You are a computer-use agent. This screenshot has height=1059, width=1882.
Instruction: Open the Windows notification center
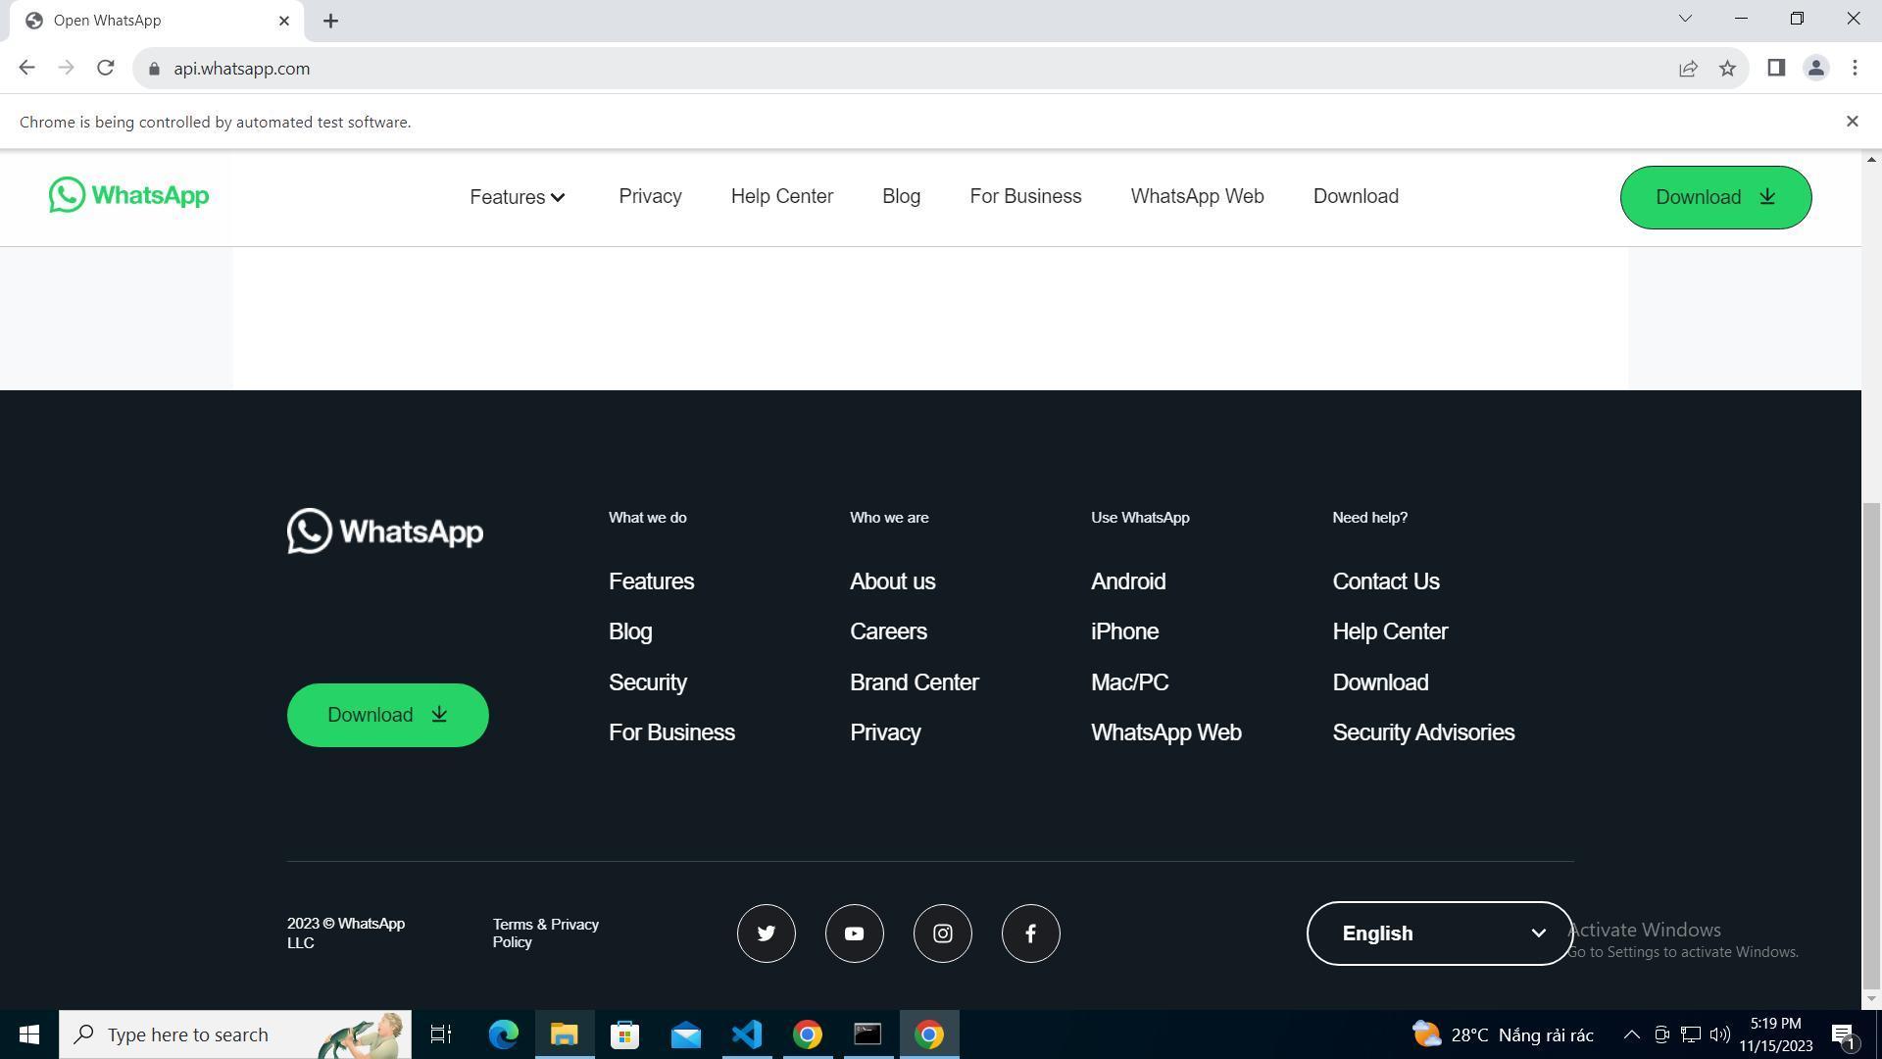click(1843, 1034)
